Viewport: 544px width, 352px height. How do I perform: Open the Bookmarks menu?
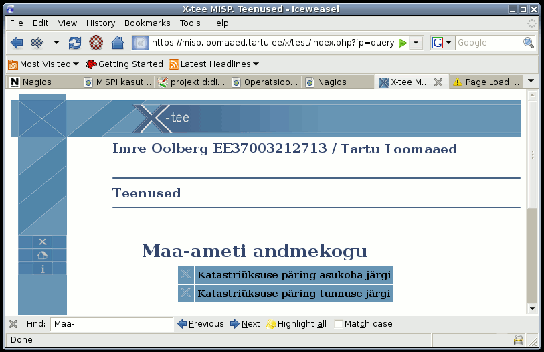tap(147, 23)
